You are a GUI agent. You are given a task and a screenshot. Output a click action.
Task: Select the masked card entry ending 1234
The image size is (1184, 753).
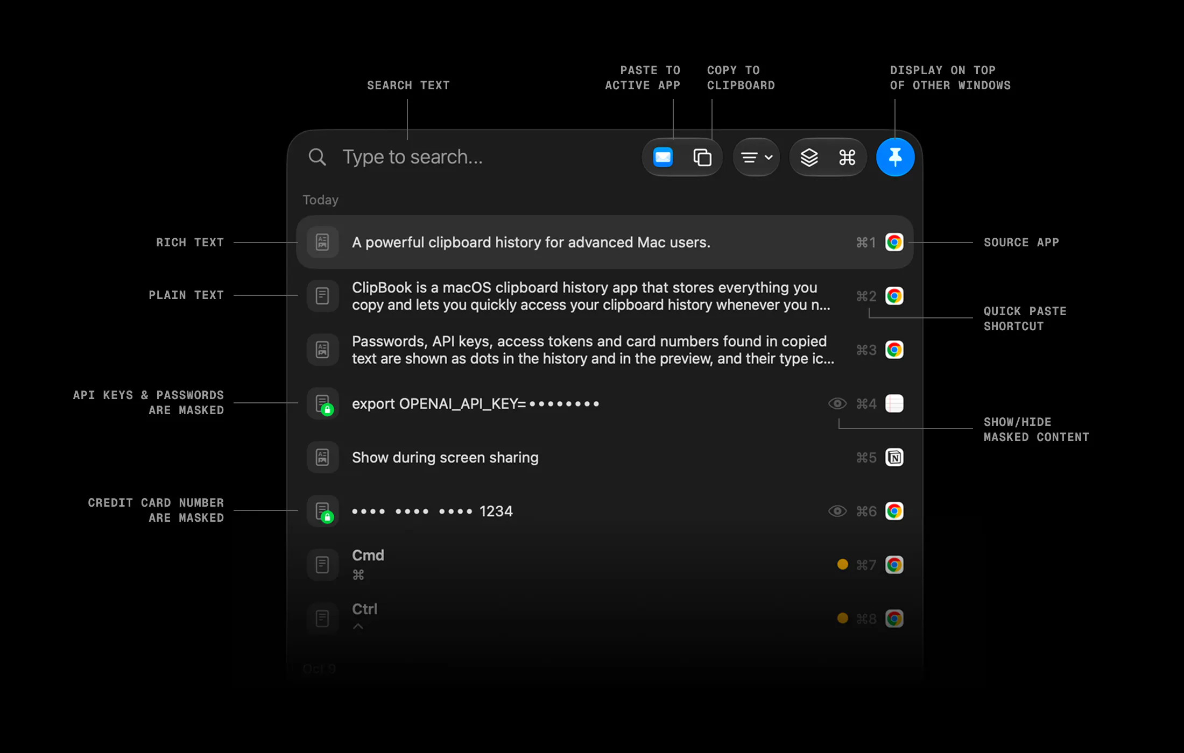[x=604, y=511]
